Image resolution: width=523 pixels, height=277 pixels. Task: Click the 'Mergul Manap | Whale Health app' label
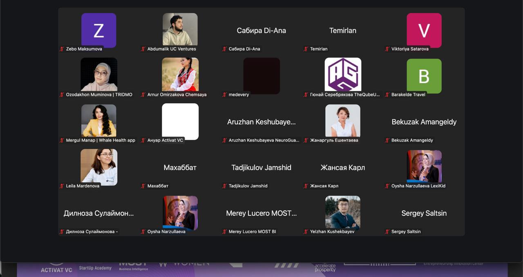101,140
